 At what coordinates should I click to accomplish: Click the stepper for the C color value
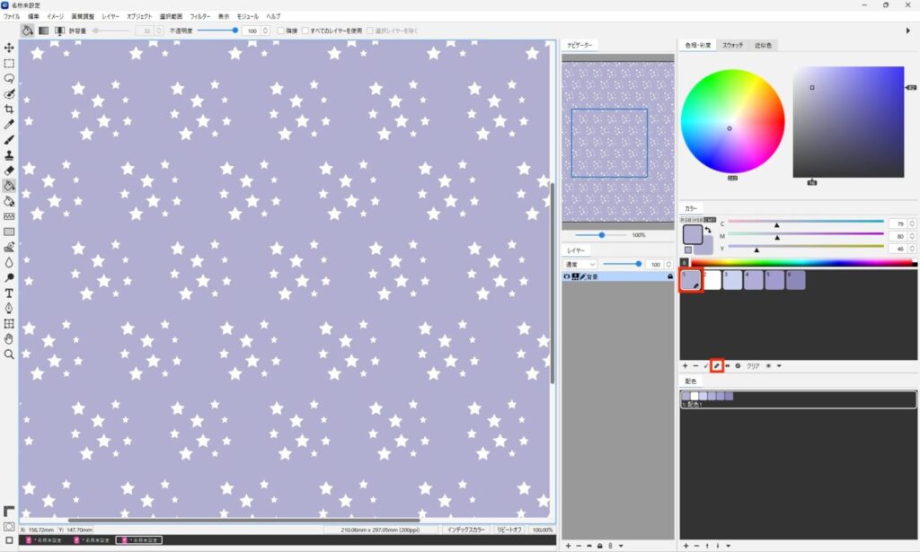coord(912,223)
